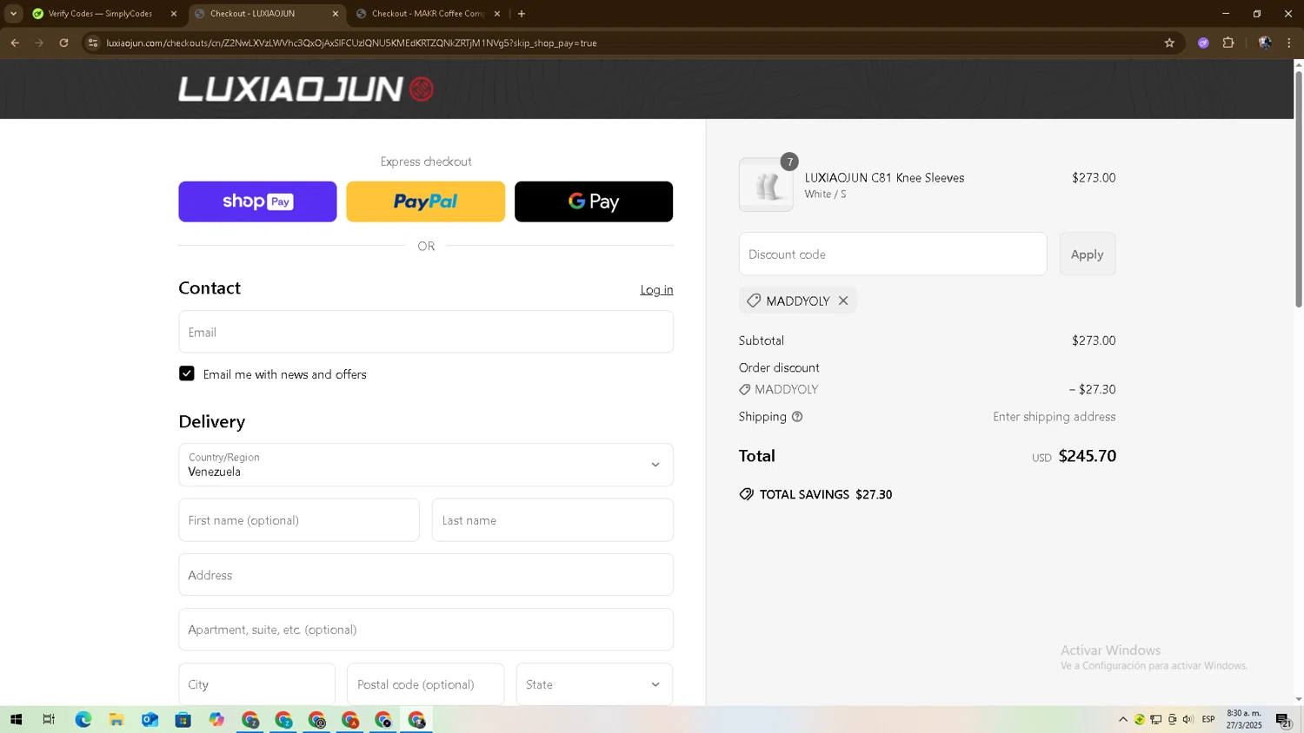The height and width of the screenshot is (733, 1304).
Task: Pay with Shop Pay
Action: click(x=257, y=201)
